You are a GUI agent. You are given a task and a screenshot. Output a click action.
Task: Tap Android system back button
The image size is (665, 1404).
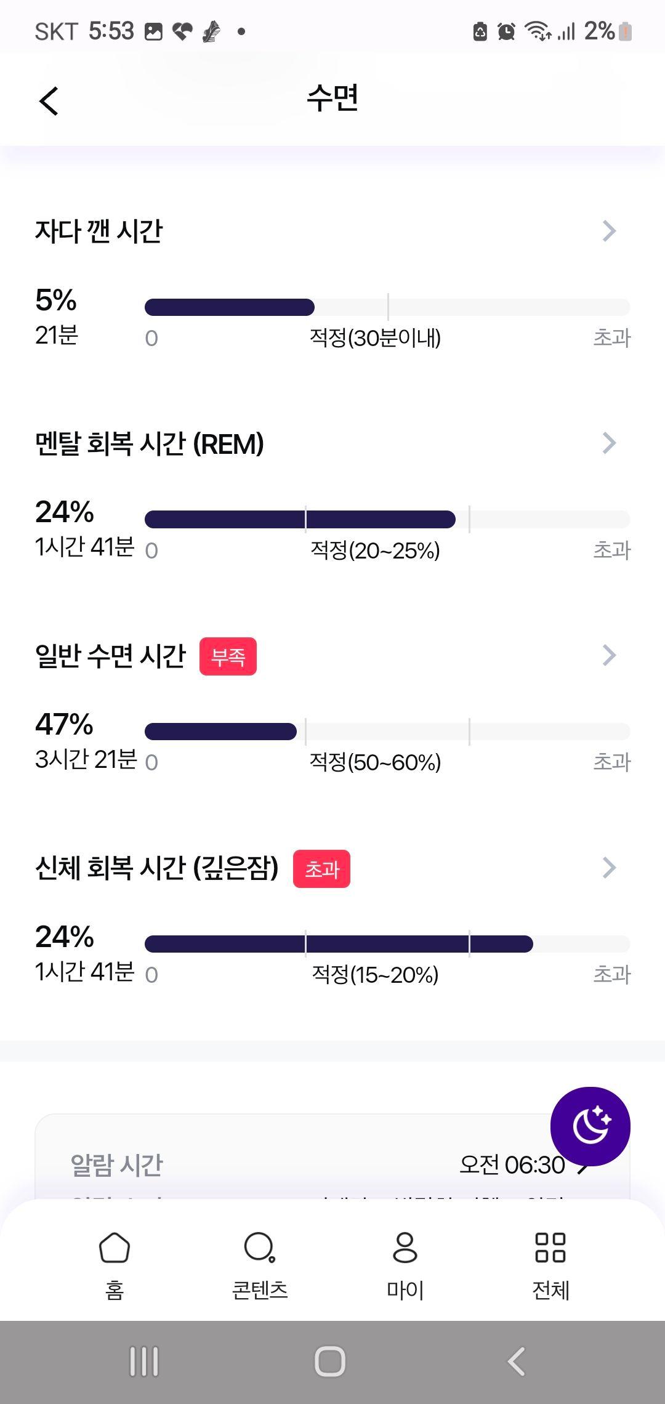click(516, 1362)
